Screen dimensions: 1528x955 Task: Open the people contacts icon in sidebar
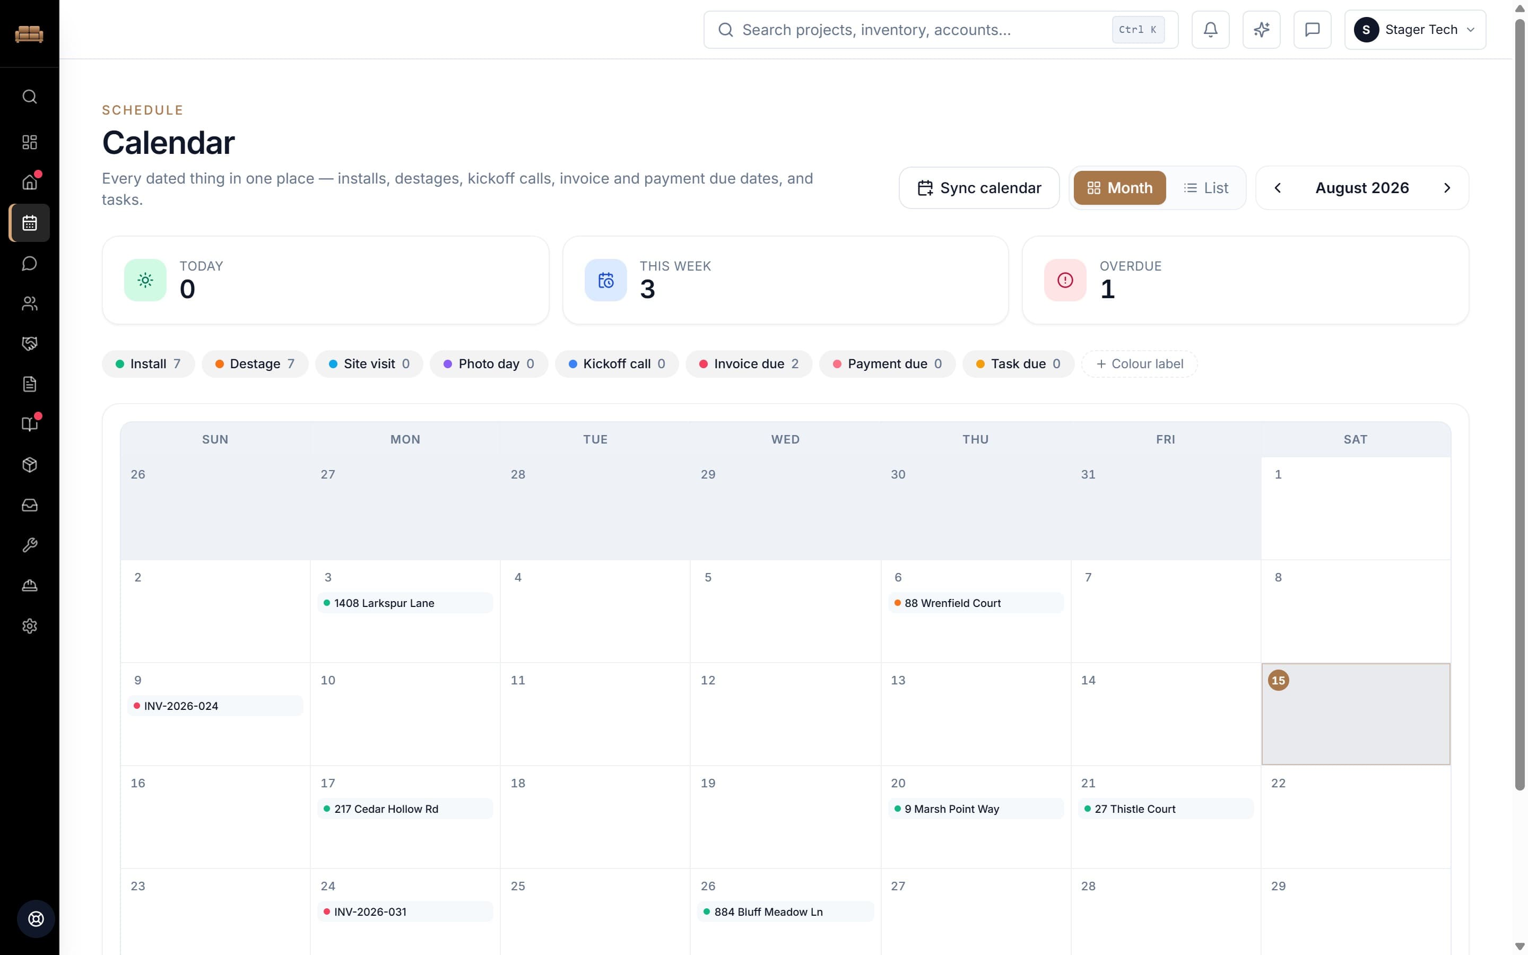pos(30,304)
